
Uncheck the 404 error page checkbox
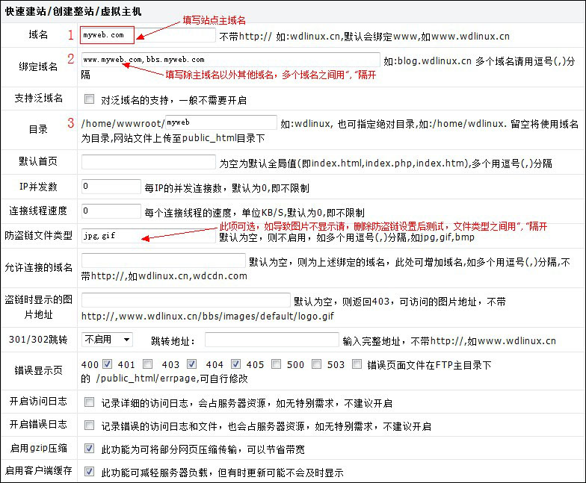tap(236, 364)
